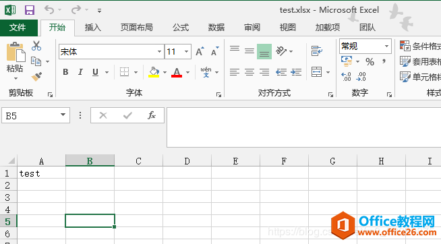Cut selection with the scissors icon
The width and height of the screenshot is (441, 244).
point(36,46)
